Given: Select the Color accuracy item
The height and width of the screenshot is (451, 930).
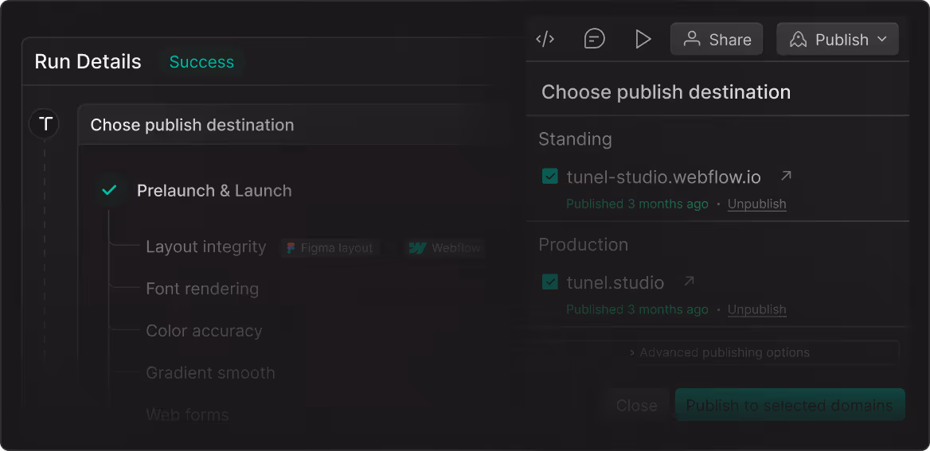Looking at the screenshot, I should click(x=204, y=331).
